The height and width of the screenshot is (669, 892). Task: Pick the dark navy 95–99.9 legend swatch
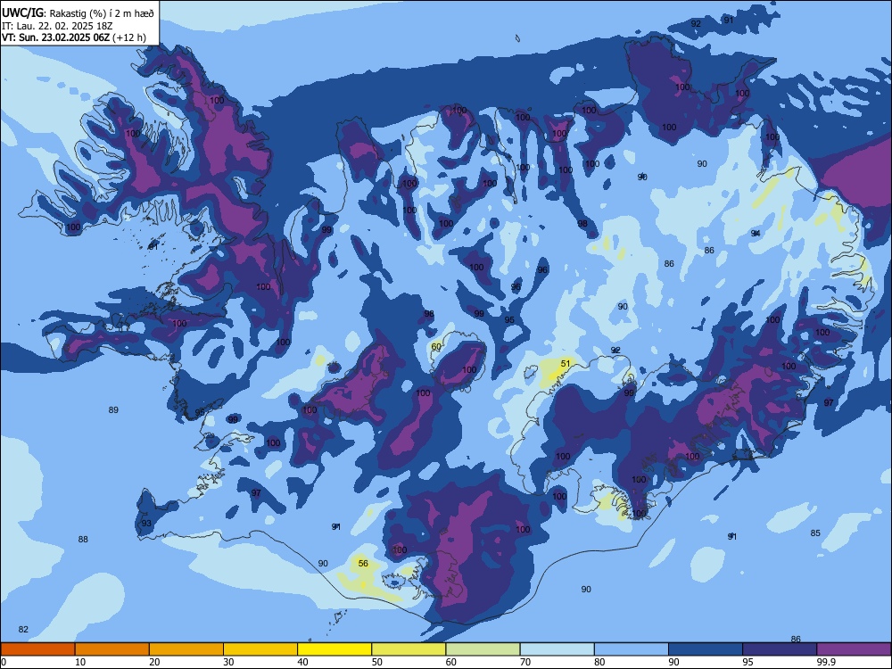(780, 649)
